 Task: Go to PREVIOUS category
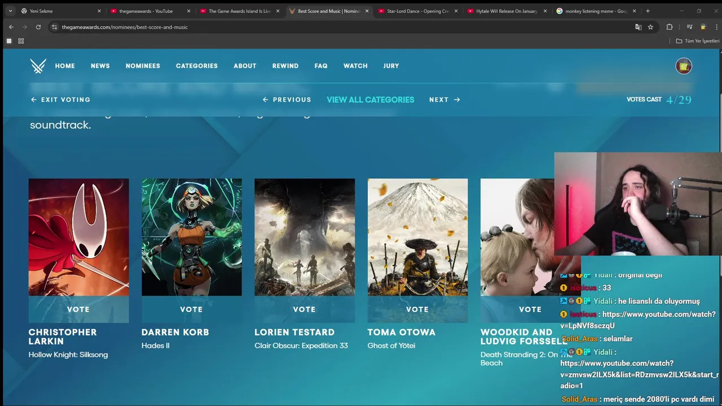pyautogui.click(x=287, y=100)
